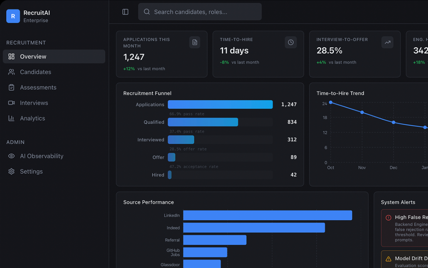The width and height of the screenshot is (428, 268).
Task: Click the GitHub Jobs source bar
Action: [x=205, y=252]
